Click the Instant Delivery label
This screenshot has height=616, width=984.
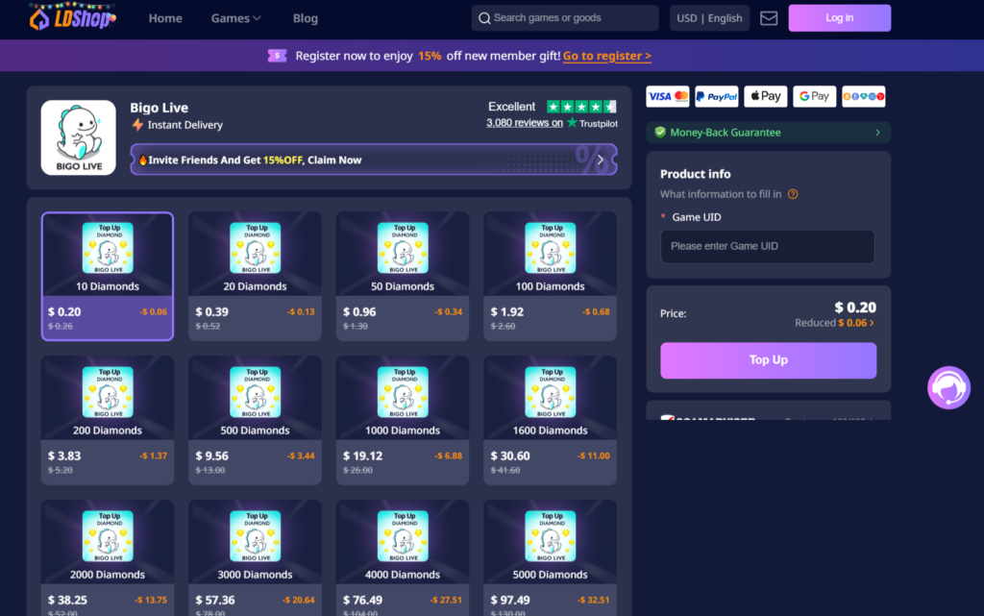(185, 125)
